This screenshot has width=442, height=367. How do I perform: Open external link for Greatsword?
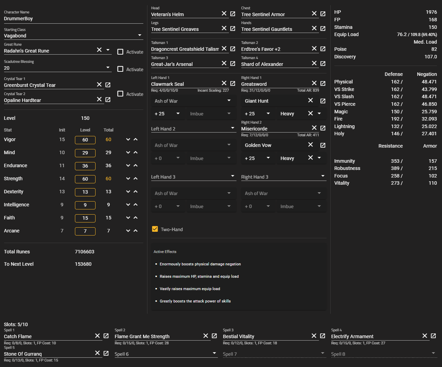323,83
